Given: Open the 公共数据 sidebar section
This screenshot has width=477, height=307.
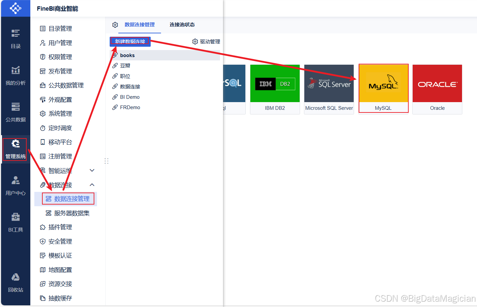Looking at the screenshot, I should [15, 112].
